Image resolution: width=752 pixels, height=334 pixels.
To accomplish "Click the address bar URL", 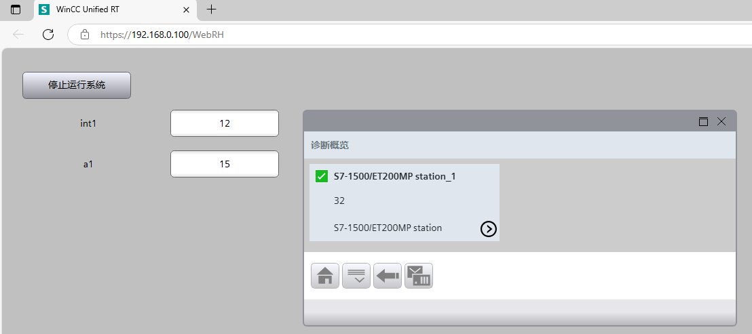I will [162, 35].
